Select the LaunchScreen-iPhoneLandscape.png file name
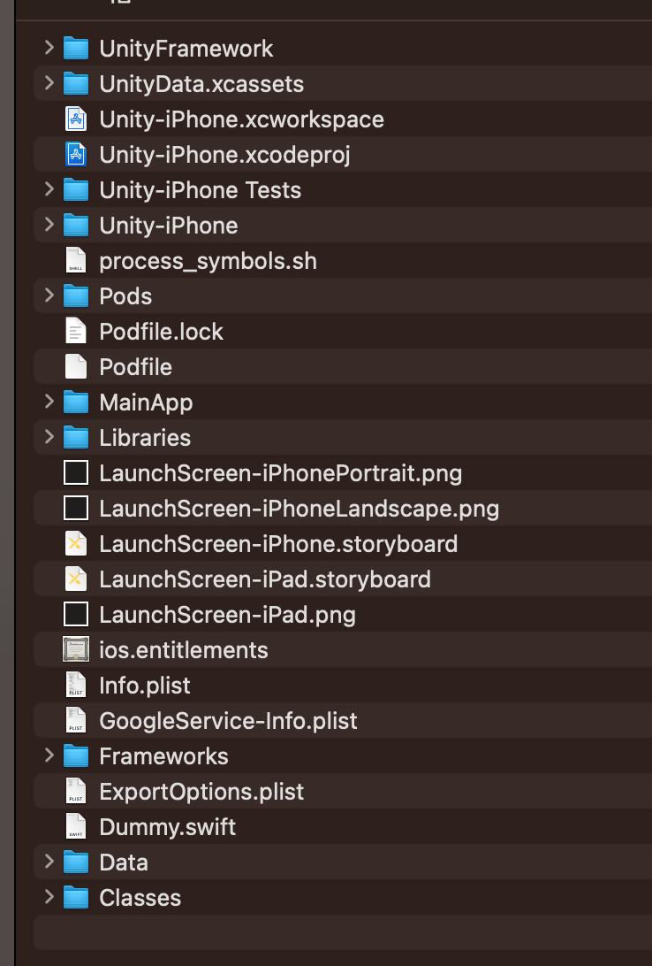The height and width of the screenshot is (966, 652). point(299,509)
